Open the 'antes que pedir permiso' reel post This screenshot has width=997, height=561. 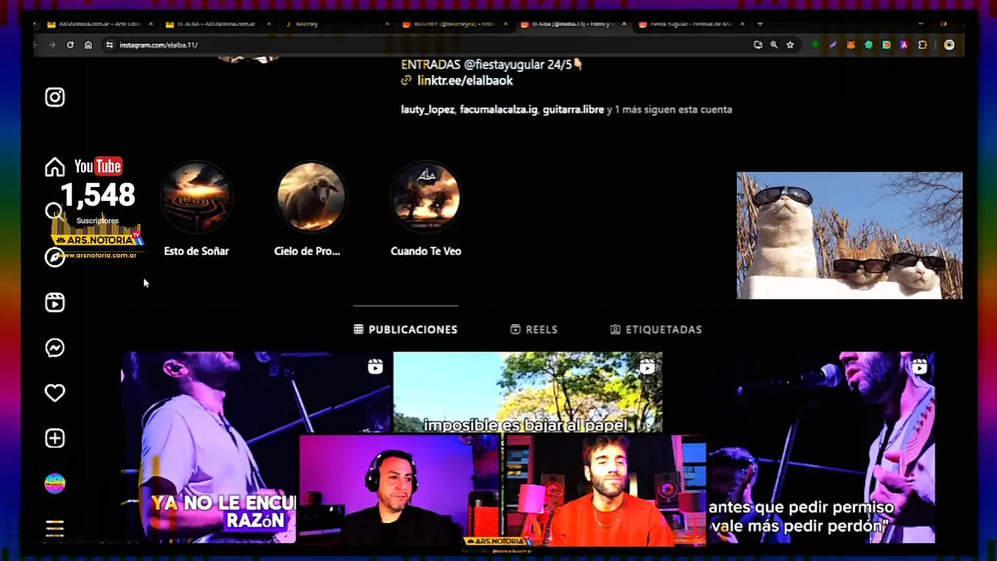(x=822, y=447)
